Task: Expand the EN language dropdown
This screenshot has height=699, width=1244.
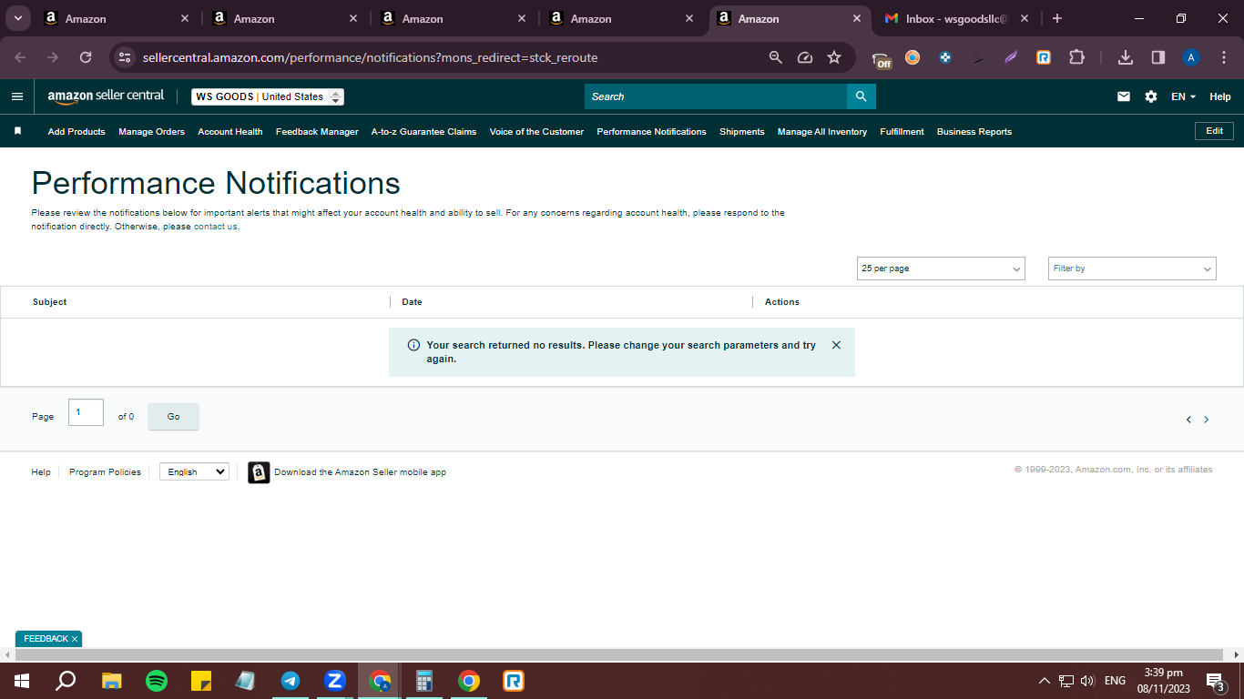Action: pos(1183,96)
